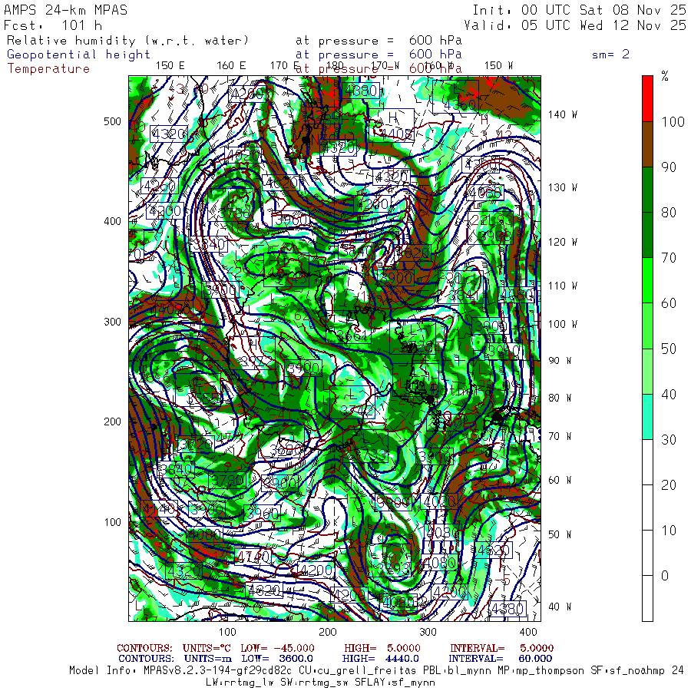The image size is (691, 691).
Task: Click the "80 W" longitude label
Action: coord(559,398)
